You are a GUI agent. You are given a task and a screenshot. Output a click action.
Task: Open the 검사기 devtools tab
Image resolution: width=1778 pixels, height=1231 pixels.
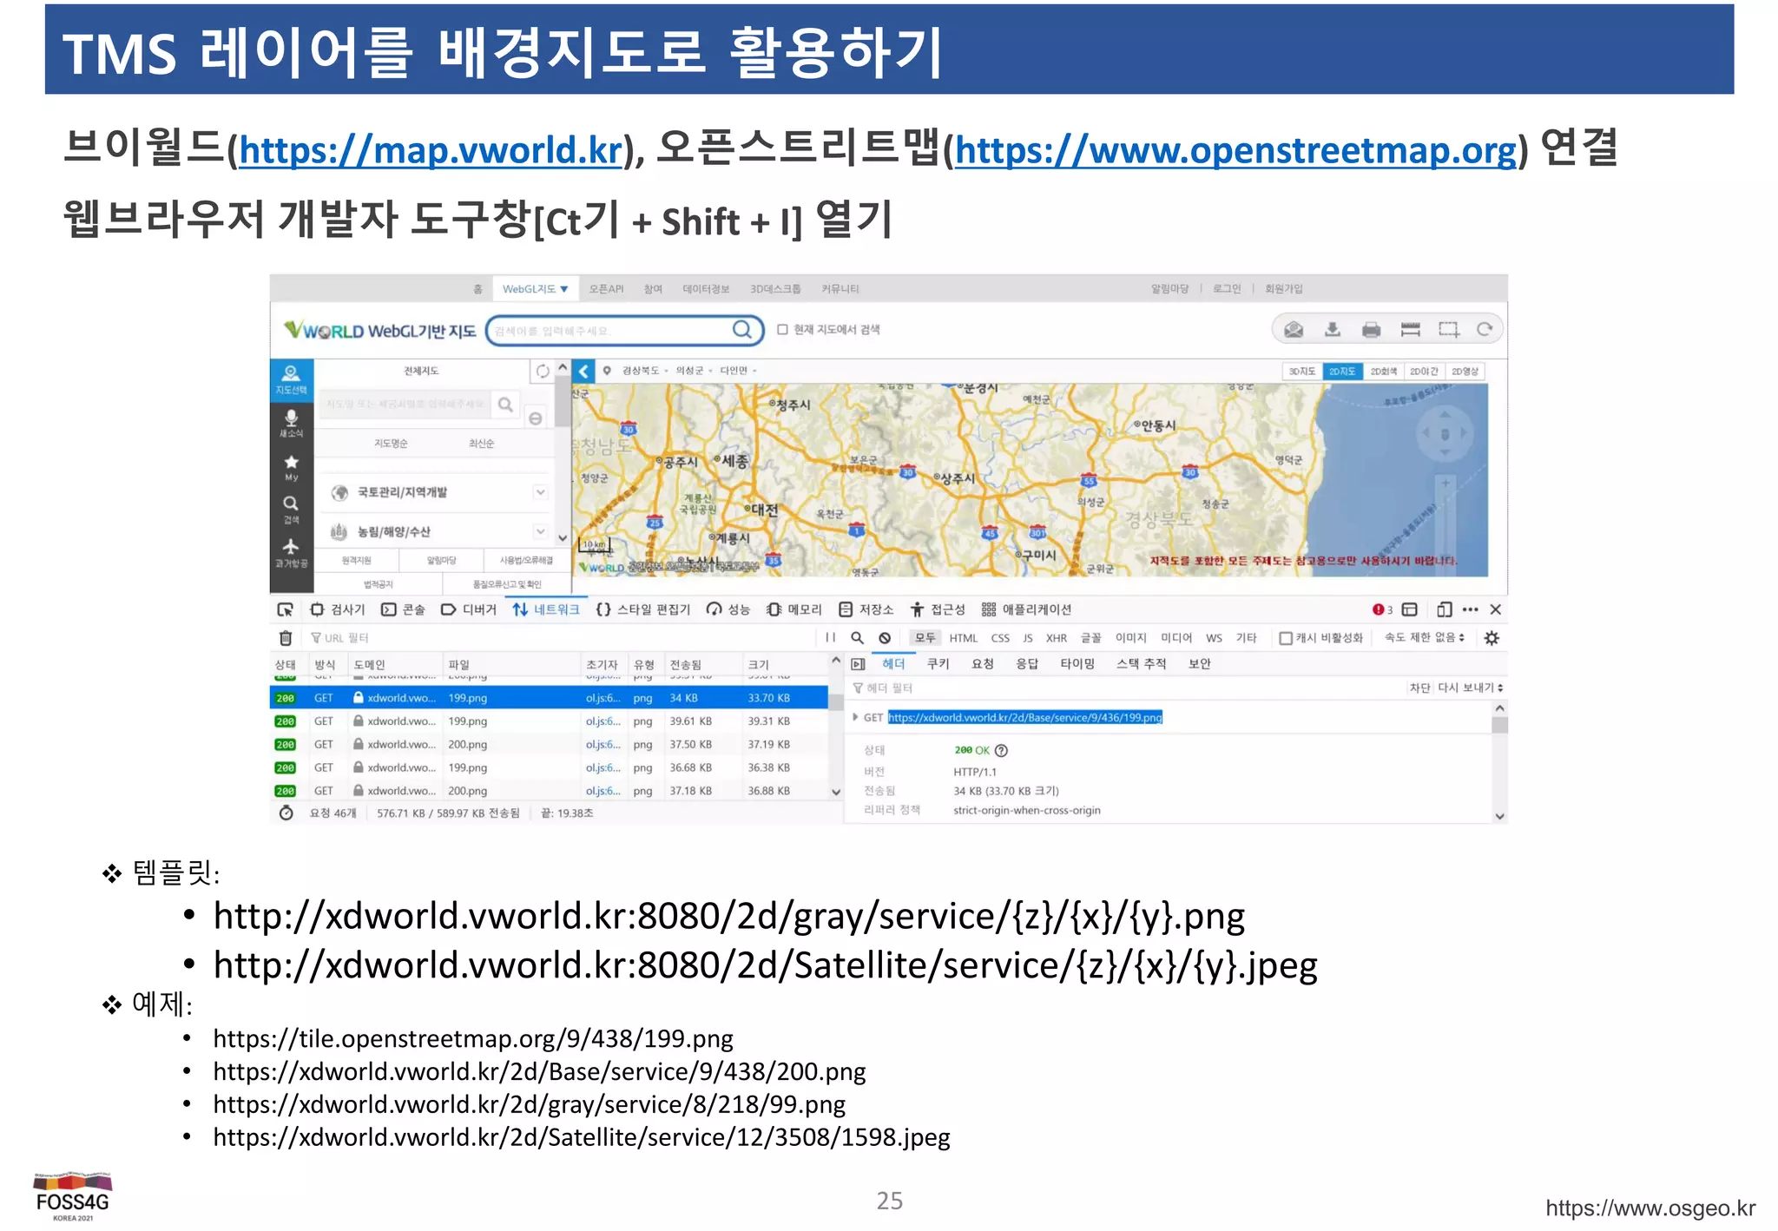pyautogui.click(x=338, y=609)
